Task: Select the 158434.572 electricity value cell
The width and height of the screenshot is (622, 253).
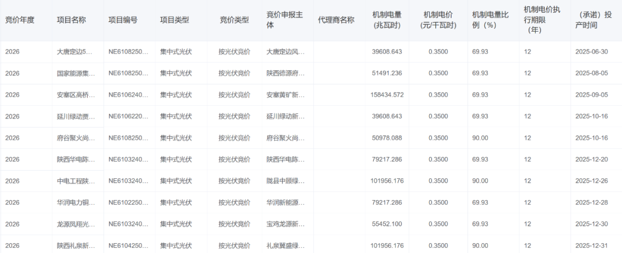Action: [x=383, y=95]
